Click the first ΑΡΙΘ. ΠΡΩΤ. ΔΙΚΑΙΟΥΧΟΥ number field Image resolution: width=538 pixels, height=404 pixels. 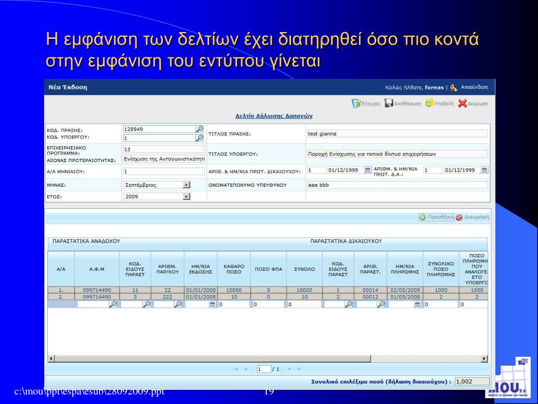(x=316, y=170)
